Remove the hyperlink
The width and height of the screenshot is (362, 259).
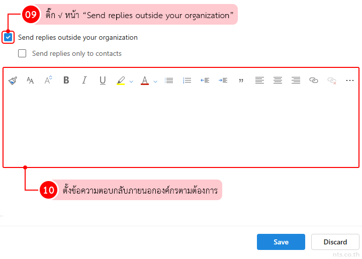pos(332,80)
